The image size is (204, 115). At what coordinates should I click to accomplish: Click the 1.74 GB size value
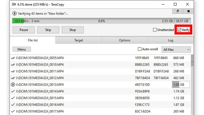(178, 91)
